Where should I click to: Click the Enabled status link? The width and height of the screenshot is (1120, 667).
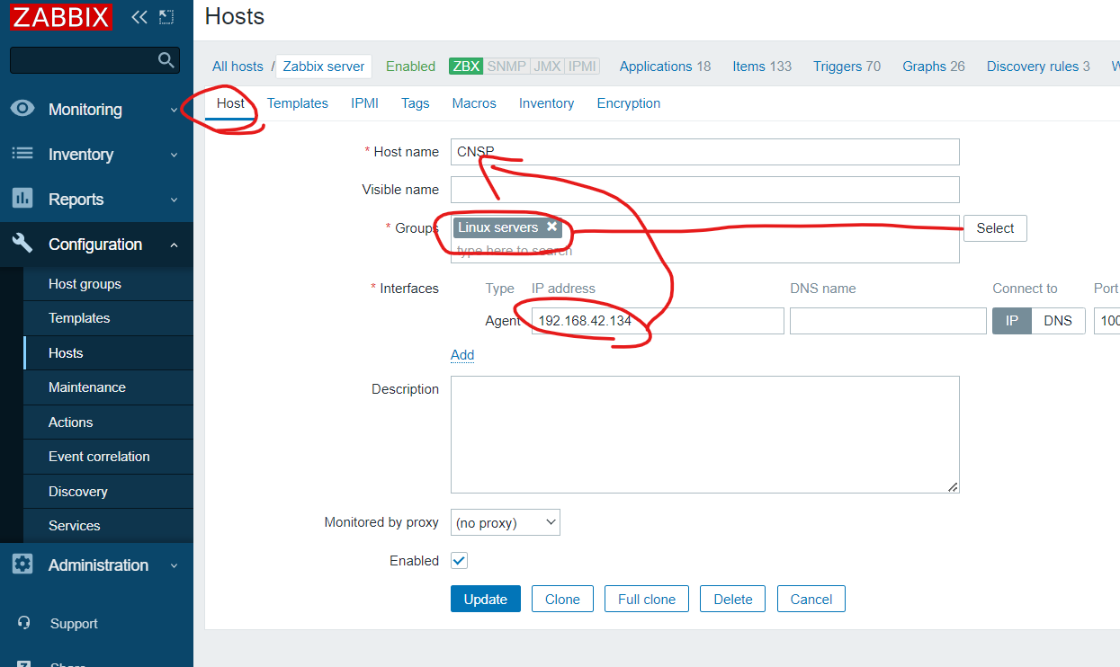click(410, 67)
